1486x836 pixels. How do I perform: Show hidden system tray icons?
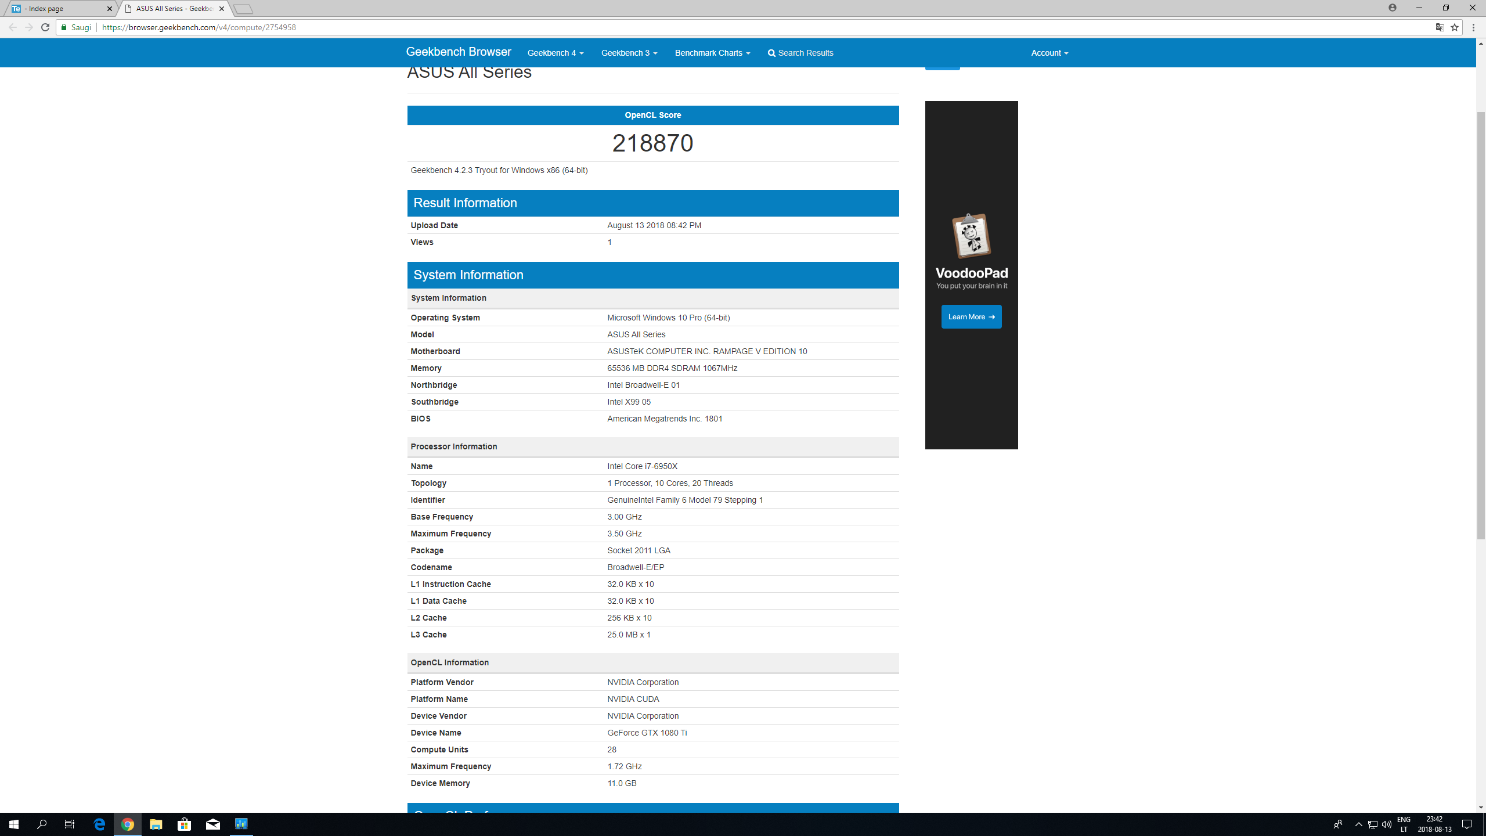pyautogui.click(x=1358, y=824)
